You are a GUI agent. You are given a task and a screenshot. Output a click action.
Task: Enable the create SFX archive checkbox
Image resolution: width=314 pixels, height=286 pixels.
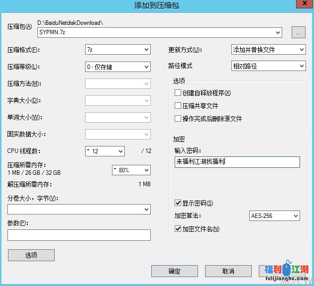[178, 93]
